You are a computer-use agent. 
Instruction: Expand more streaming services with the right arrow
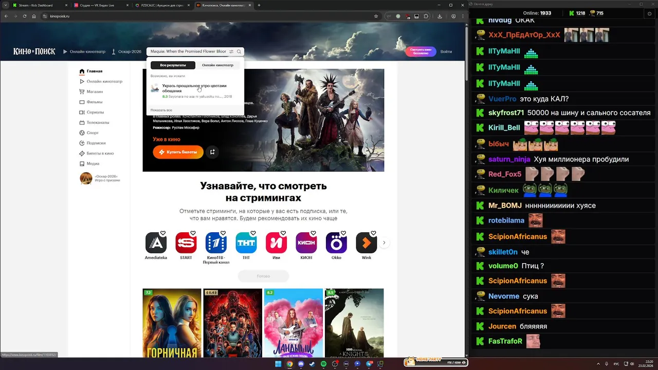(384, 243)
